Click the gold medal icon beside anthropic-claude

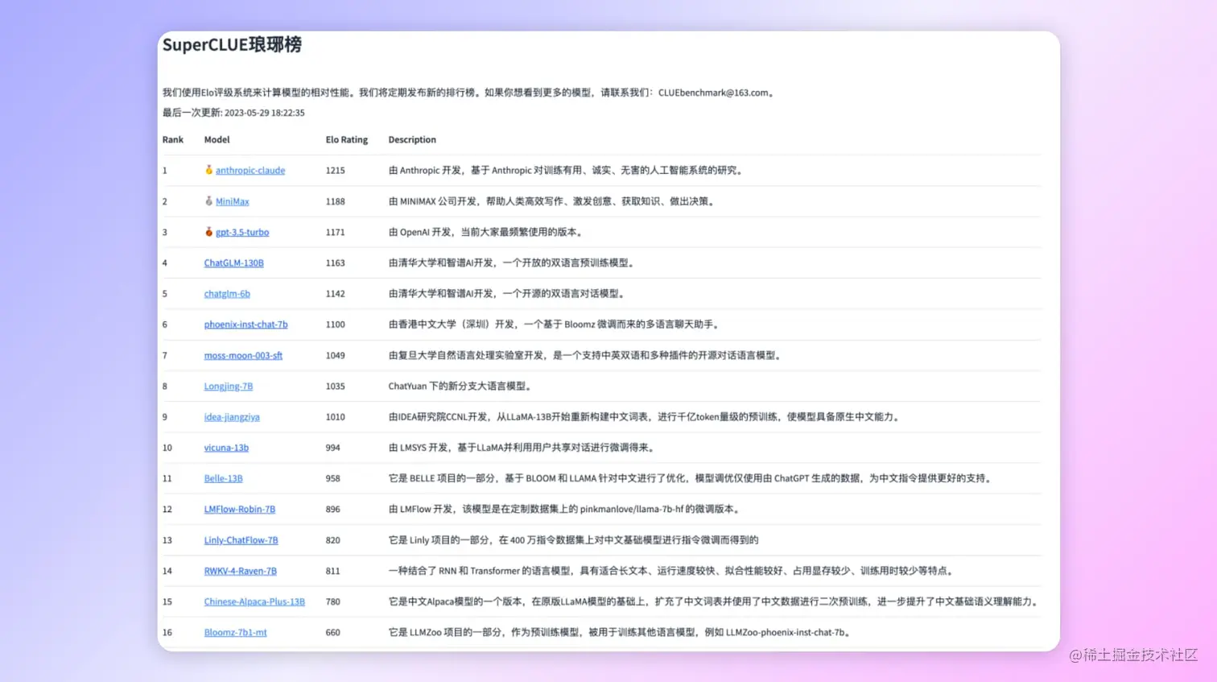pos(208,170)
